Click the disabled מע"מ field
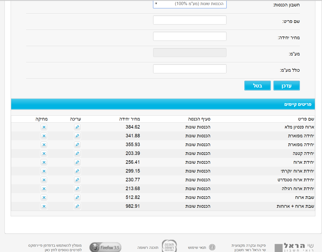This screenshot has width=322, height=252. click(190, 53)
